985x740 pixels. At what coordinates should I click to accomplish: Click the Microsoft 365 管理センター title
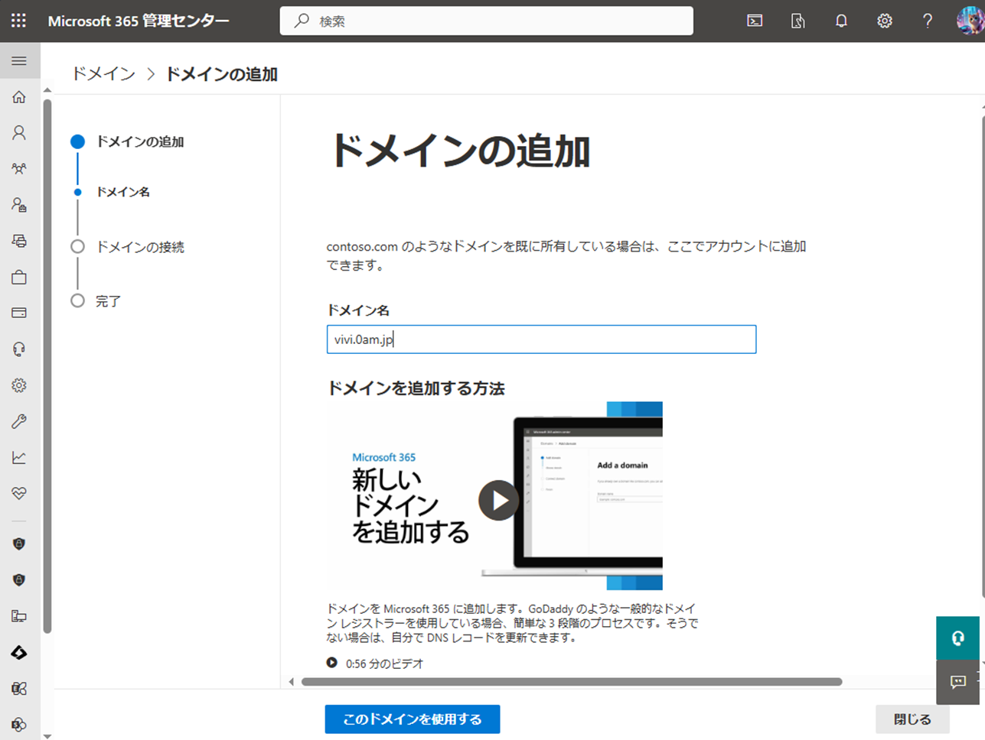139,21
